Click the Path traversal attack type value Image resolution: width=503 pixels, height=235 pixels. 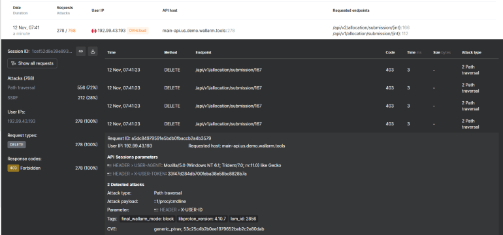pyautogui.click(x=168, y=193)
